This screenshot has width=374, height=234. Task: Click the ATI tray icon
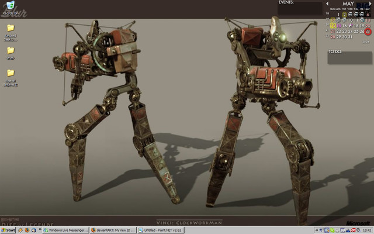tap(353, 230)
